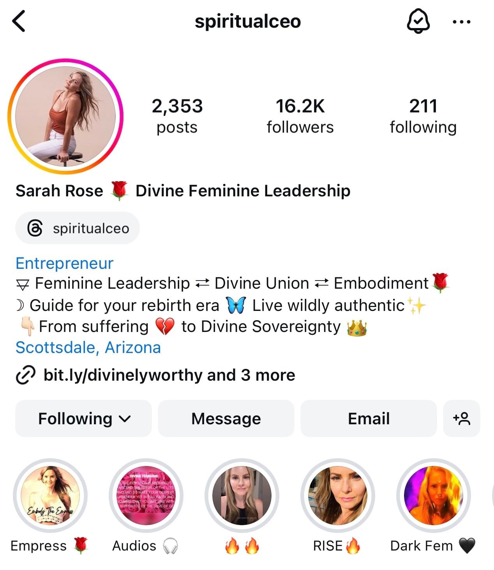Open the Dark Fem story highlight
494x570 pixels.
434,496
